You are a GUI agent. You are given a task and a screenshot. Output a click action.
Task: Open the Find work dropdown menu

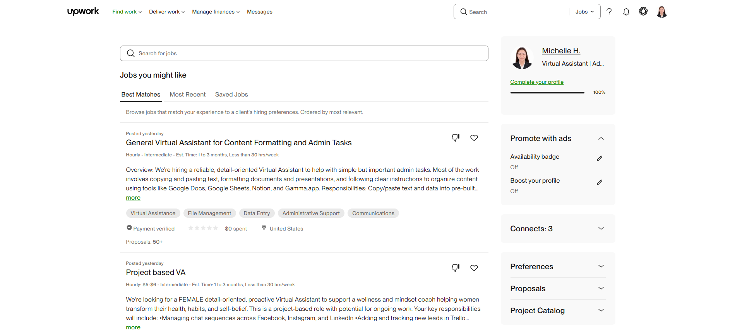(127, 12)
